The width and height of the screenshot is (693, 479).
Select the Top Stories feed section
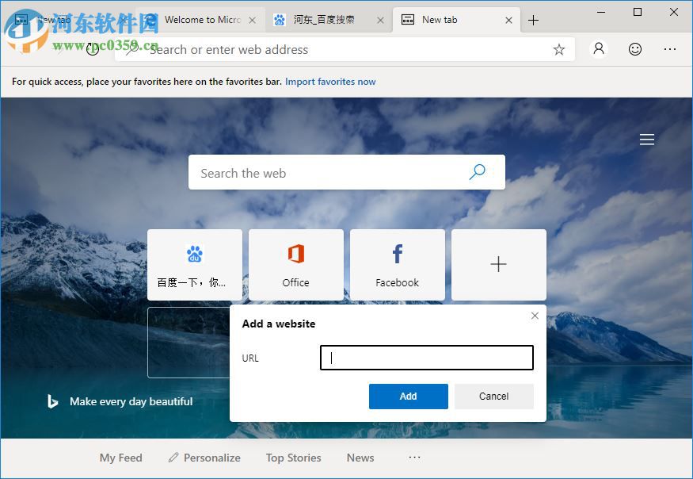click(x=293, y=458)
